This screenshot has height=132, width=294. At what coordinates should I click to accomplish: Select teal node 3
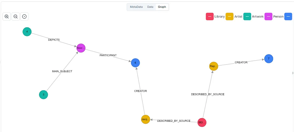(x=44, y=95)
